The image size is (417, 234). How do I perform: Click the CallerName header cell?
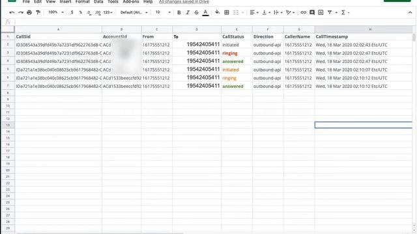[x=299, y=36]
